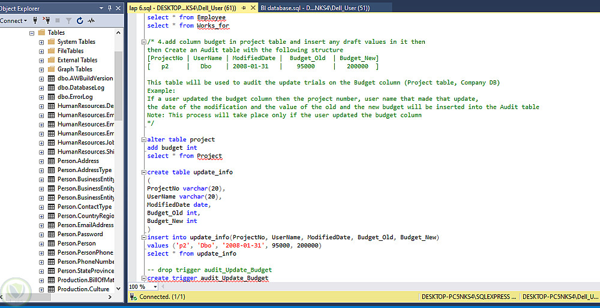This screenshot has width=600, height=308.
Task: Select the Production.BillOfMat tree row
Action: (86, 280)
